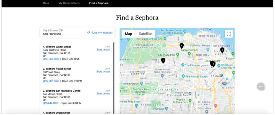Click The Fillmore map marker
Image resolution: width=275 pixels, height=115 pixels.
pos(183,65)
